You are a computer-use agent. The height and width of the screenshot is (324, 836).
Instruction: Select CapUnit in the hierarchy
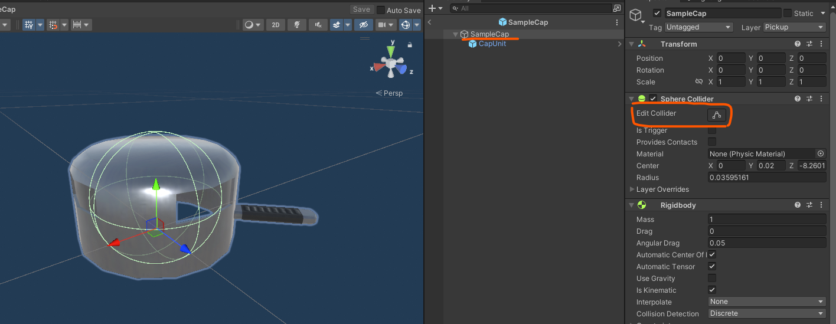(492, 44)
